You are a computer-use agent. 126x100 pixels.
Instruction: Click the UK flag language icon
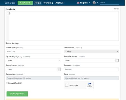78,3
